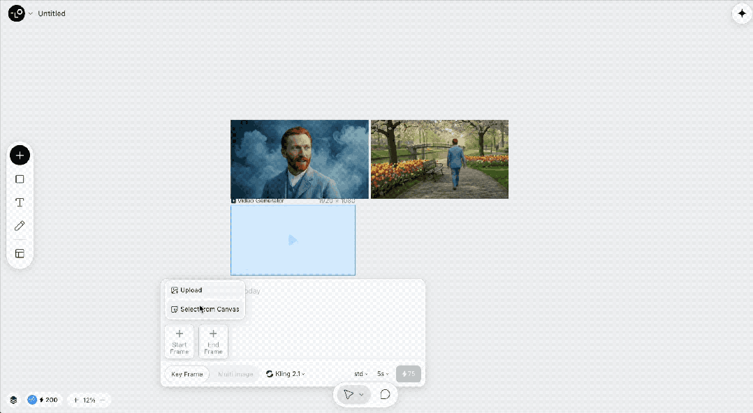Zoom out with the minus button

102,400
